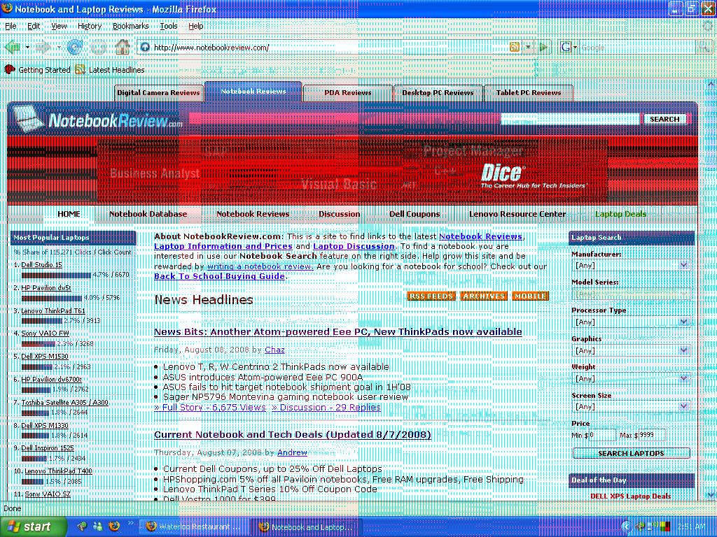Click the Getting Started bookmark icon
Image resolution: width=717 pixels, height=537 pixels.
pos(9,69)
